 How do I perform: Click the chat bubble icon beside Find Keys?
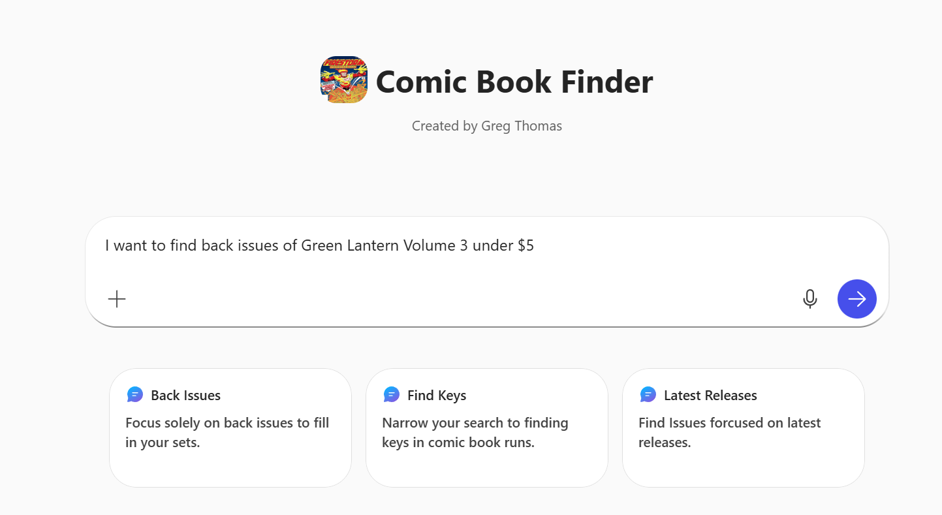(392, 395)
